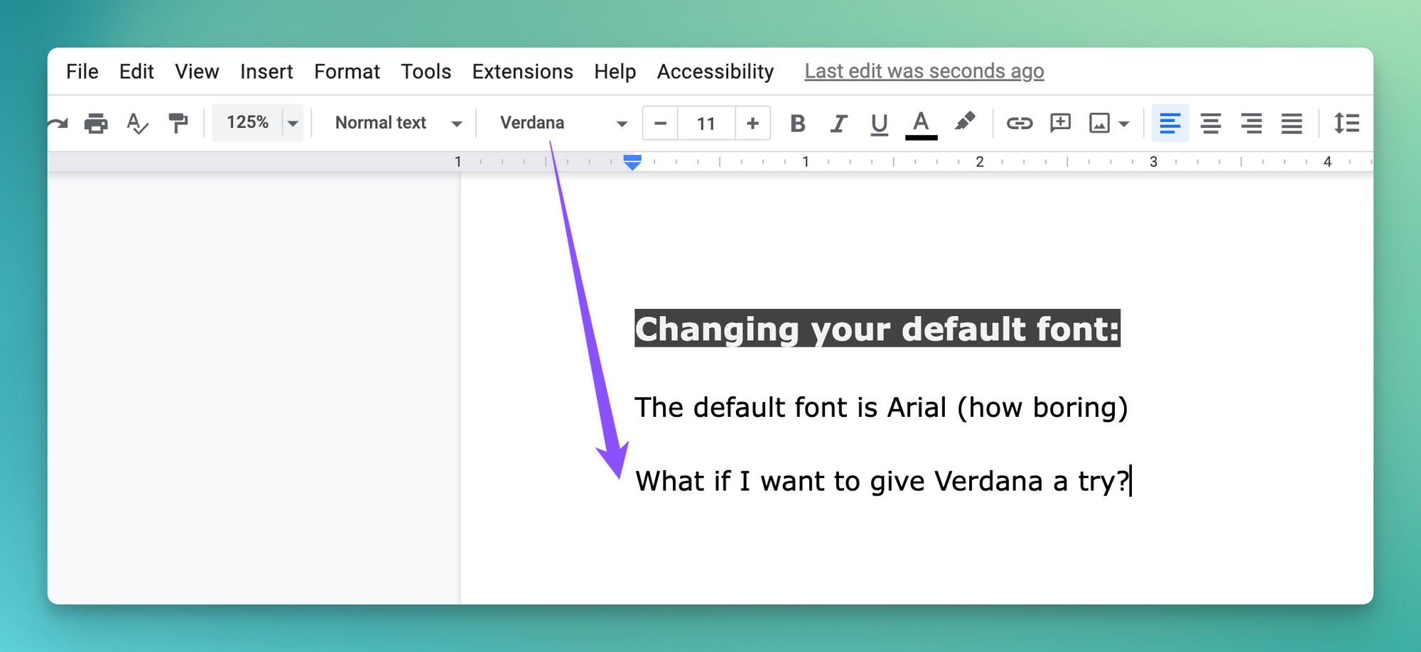
Task: Expand the Insert image dropdown arrow
Action: (x=1123, y=124)
